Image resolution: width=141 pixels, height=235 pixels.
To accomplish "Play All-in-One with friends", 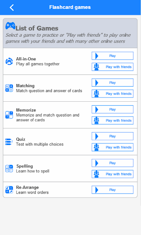I will click(112, 67).
